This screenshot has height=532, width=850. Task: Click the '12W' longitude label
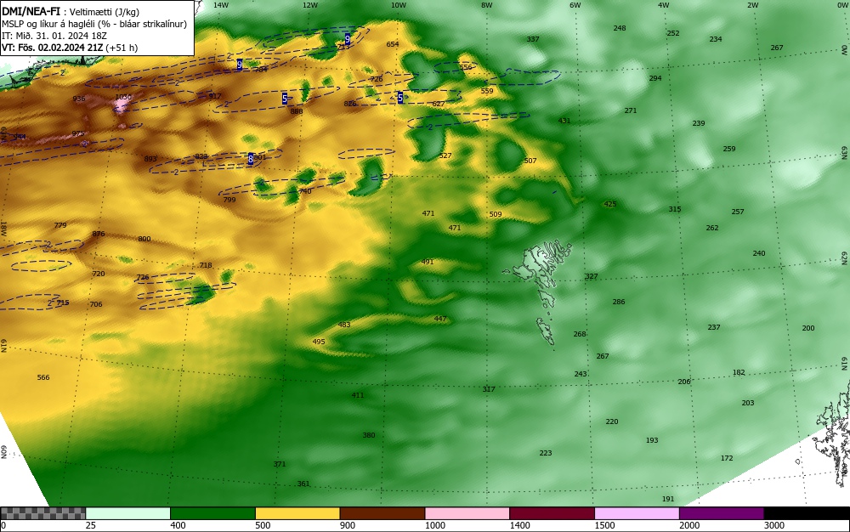point(309,5)
